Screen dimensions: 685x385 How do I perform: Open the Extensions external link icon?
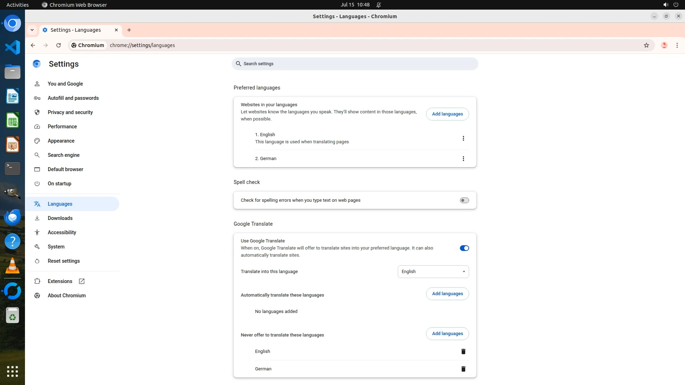click(x=82, y=281)
